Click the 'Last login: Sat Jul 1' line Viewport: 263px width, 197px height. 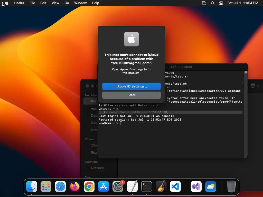[x=136, y=116]
